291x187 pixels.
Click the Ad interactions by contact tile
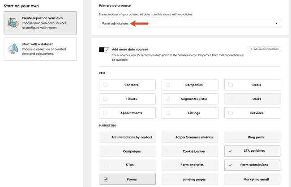pos(128,137)
